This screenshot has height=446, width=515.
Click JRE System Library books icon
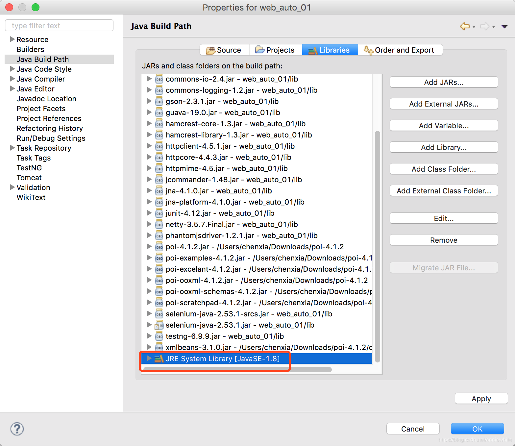click(159, 359)
